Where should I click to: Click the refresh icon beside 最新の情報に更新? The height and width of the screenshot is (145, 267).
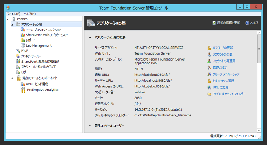coord(214,23)
